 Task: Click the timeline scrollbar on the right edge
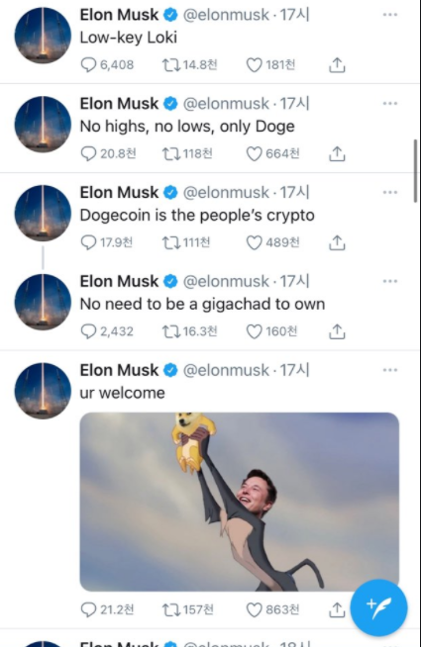(416, 171)
